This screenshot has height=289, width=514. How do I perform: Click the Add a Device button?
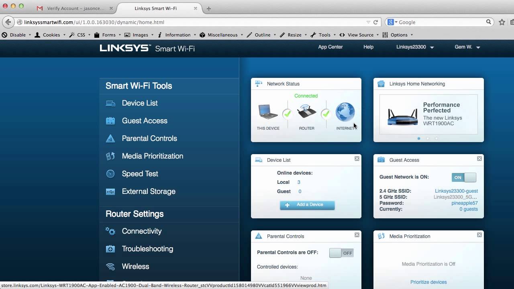[x=307, y=205]
